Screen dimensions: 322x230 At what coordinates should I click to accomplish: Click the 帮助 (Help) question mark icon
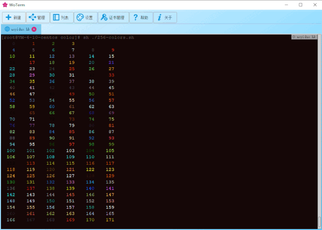tap(135, 17)
